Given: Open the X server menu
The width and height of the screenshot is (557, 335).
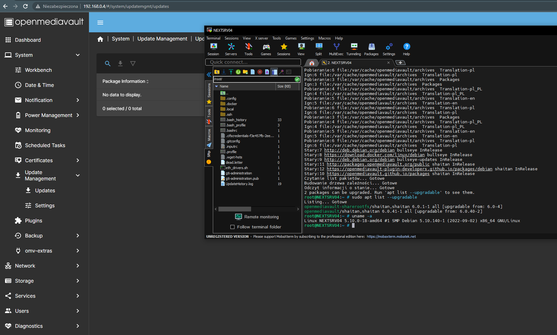Looking at the screenshot, I should tap(261, 38).
